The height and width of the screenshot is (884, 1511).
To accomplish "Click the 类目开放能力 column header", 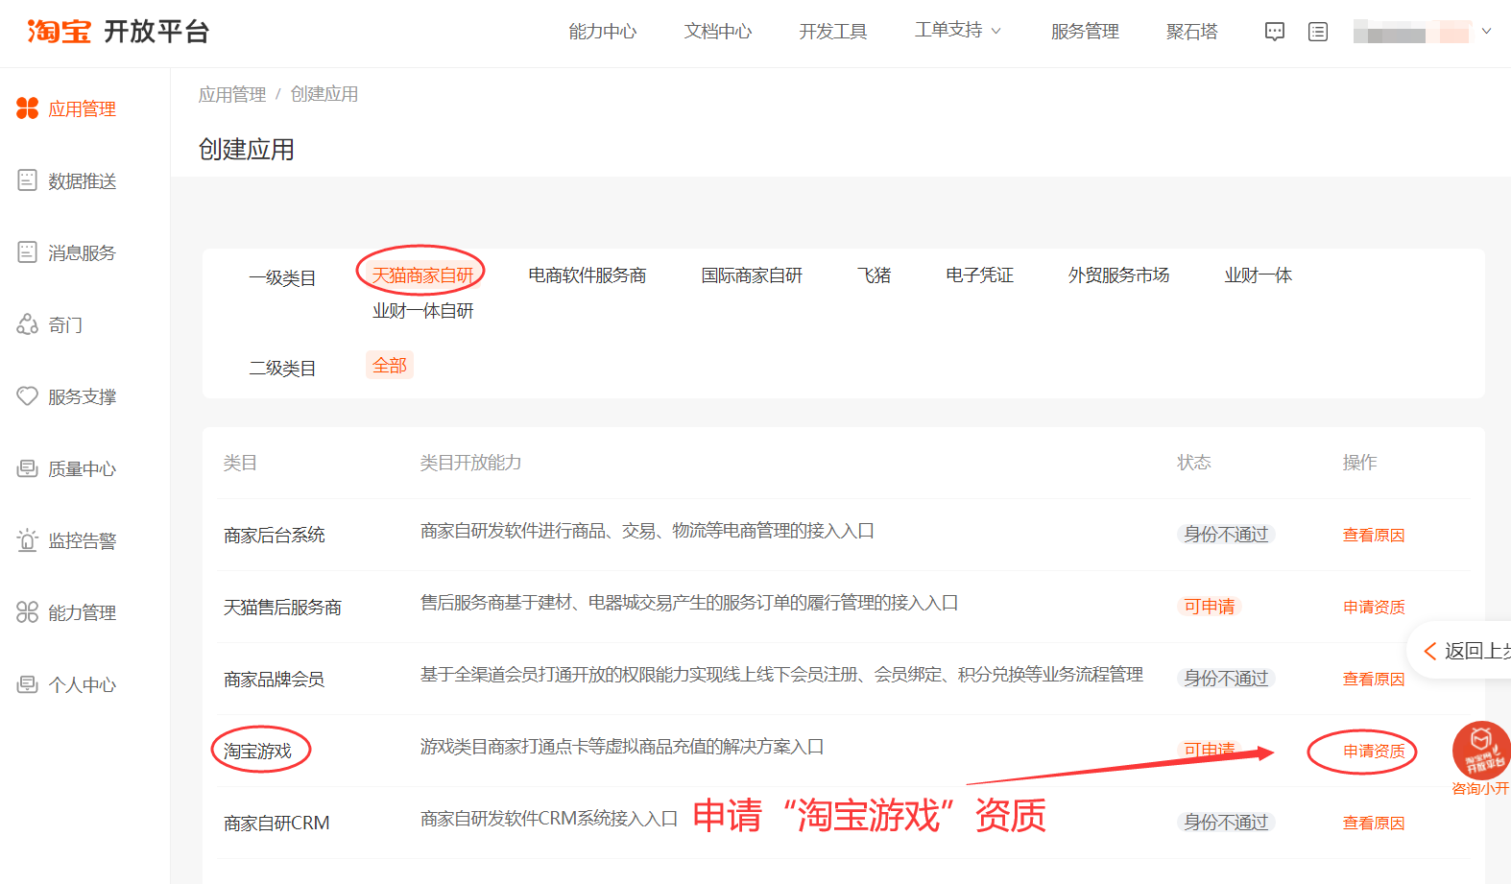I will tap(470, 463).
